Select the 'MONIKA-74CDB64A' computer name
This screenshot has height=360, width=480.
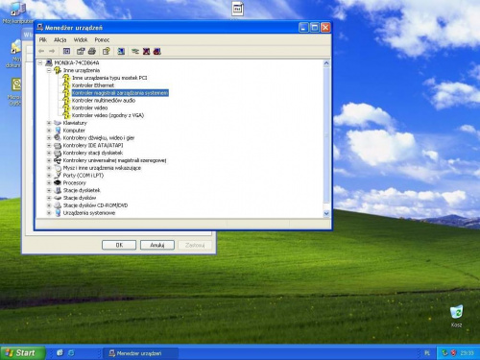coord(77,62)
